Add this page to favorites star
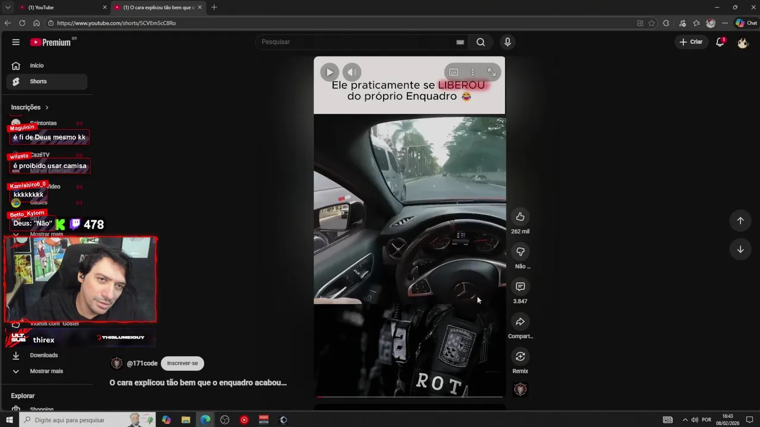This screenshot has width=760, height=427. point(651,23)
